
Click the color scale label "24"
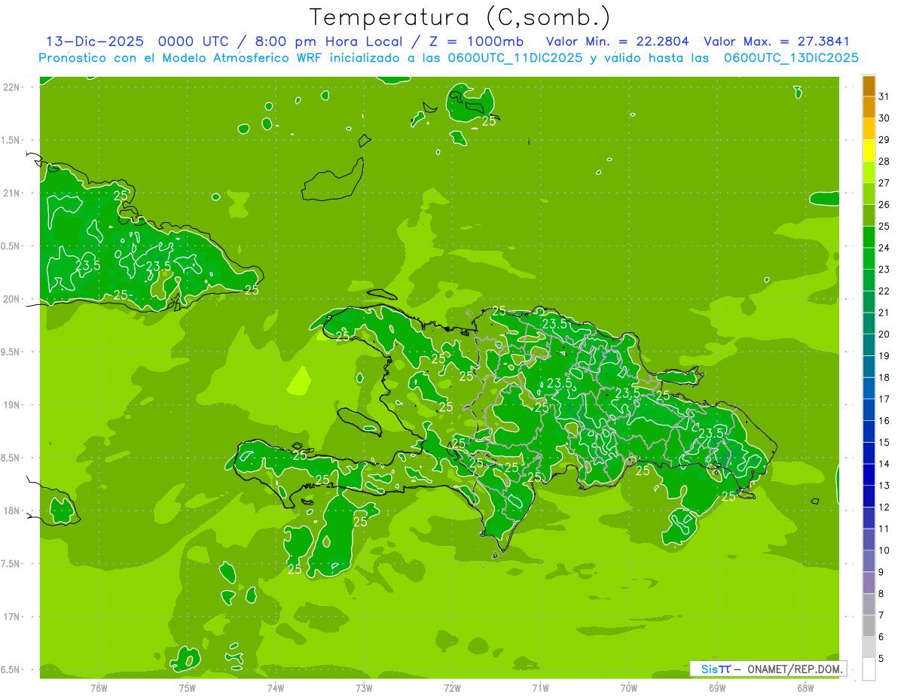(884, 248)
